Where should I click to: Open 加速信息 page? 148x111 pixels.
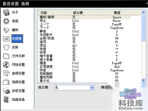(18, 99)
